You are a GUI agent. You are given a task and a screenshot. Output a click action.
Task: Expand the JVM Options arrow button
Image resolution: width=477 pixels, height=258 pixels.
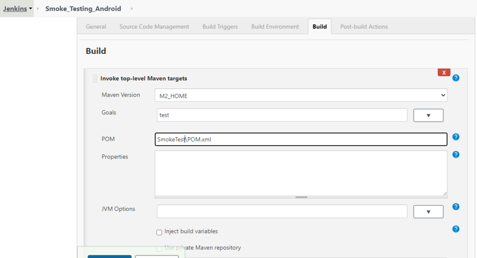[x=428, y=212]
